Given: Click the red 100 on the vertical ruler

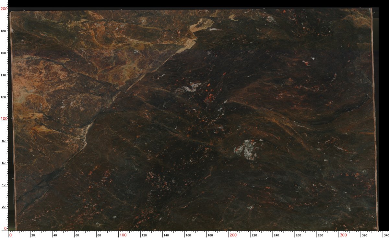Looking at the screenshot, I should 4,119.
